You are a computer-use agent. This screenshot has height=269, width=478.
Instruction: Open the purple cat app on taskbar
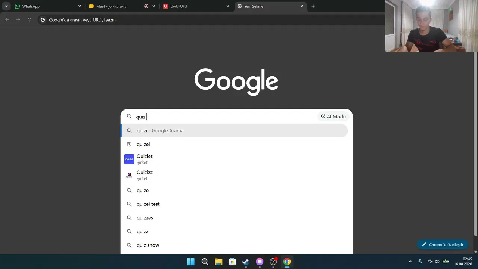coord(260,262)
